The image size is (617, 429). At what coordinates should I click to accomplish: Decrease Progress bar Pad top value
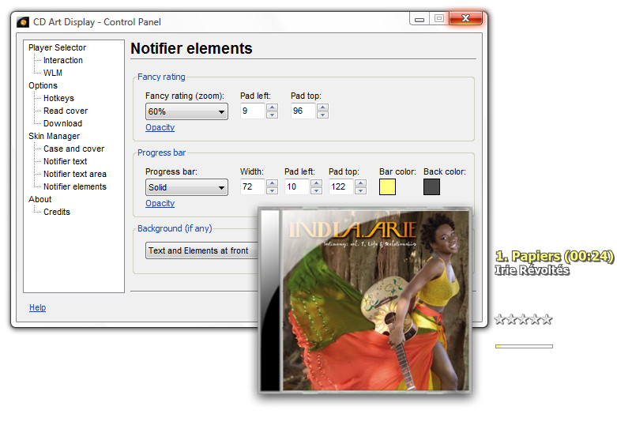coord(360,191)
